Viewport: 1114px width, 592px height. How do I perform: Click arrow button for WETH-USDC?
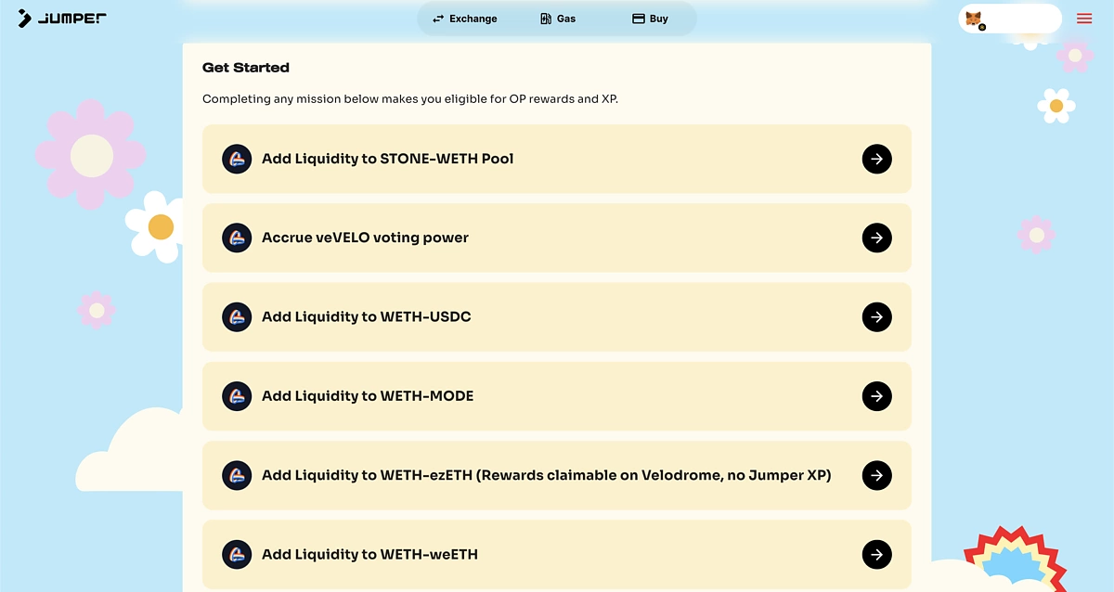click(x=877, y=316)
